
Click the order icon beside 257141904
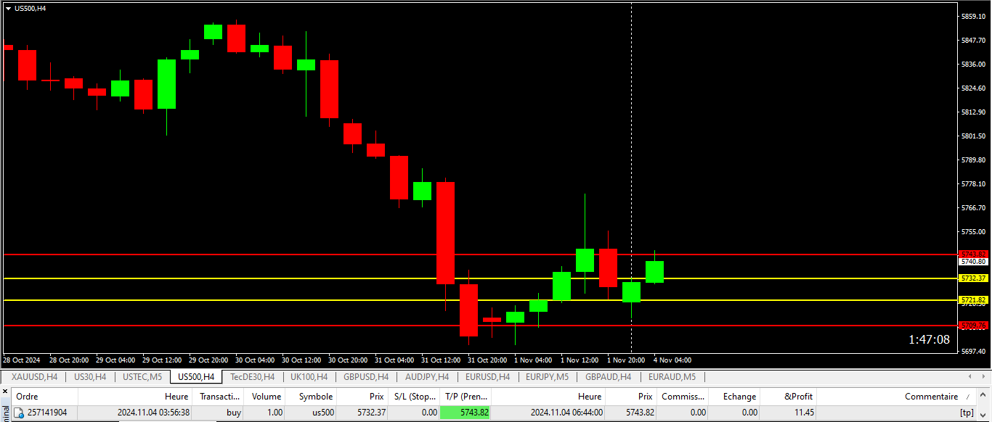(20, 413)
